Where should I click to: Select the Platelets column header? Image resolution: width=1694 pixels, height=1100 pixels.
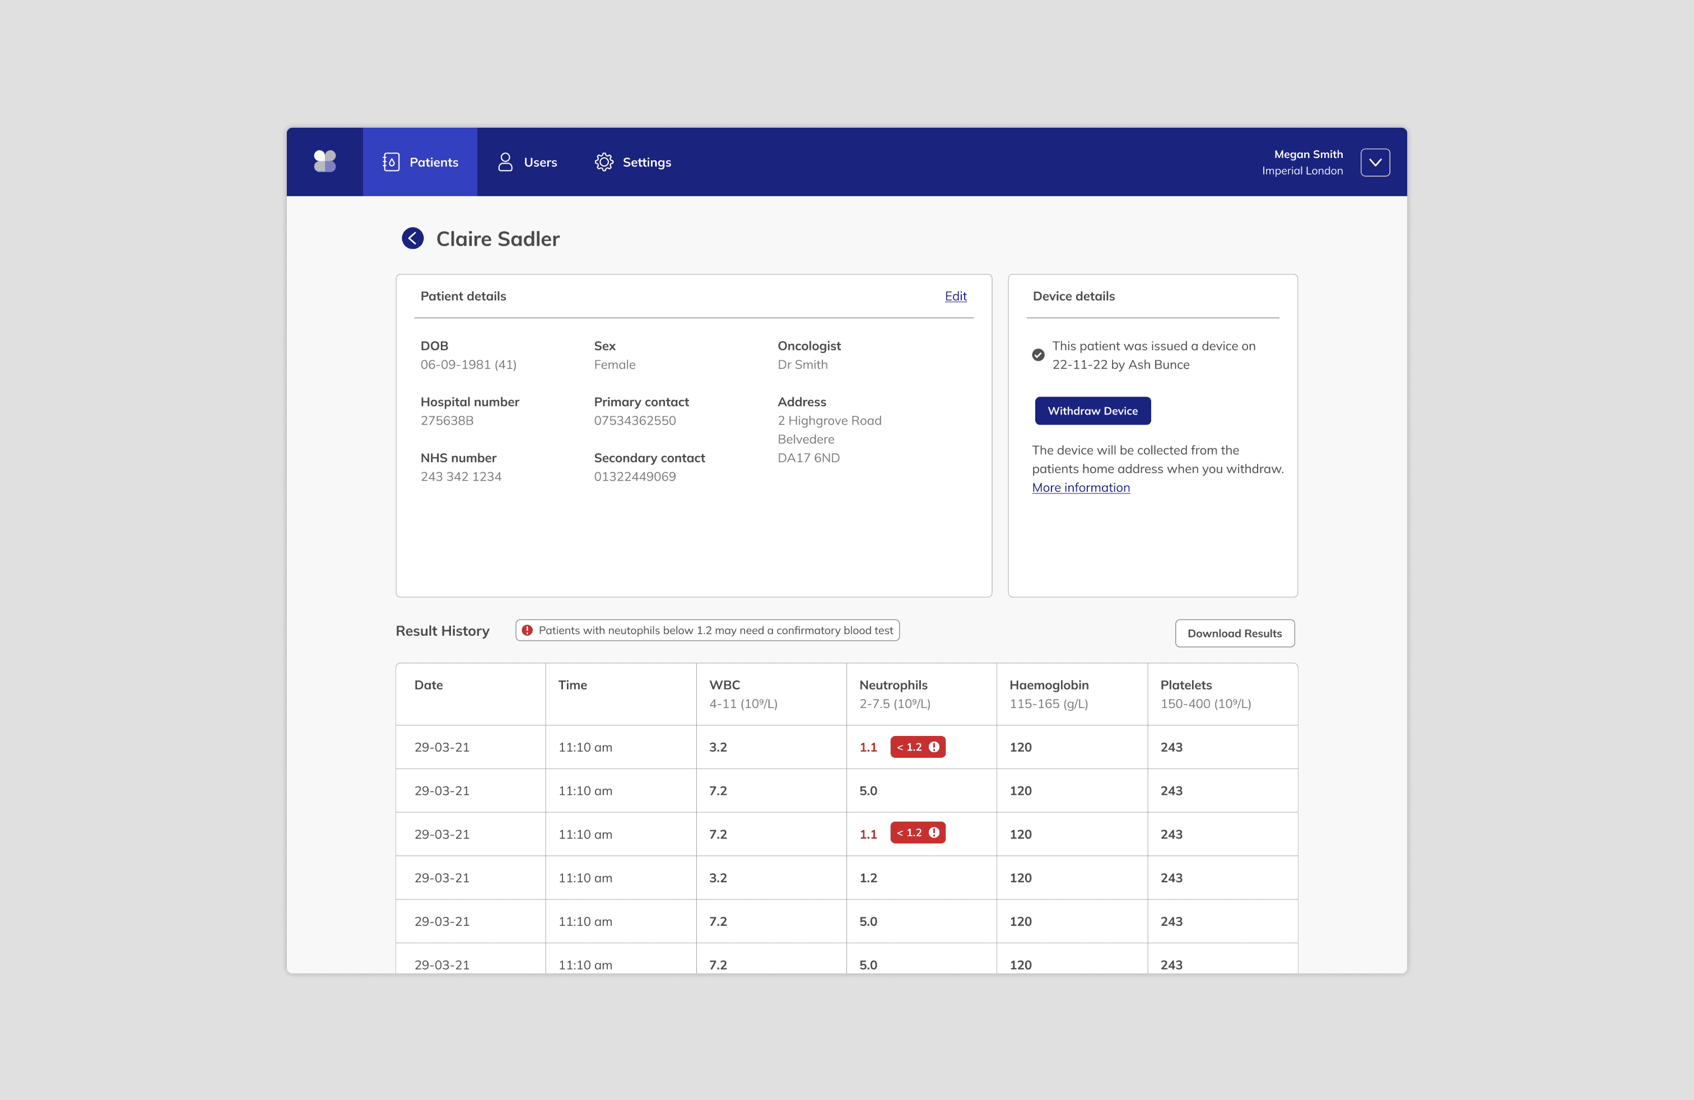click(1186, 685)
